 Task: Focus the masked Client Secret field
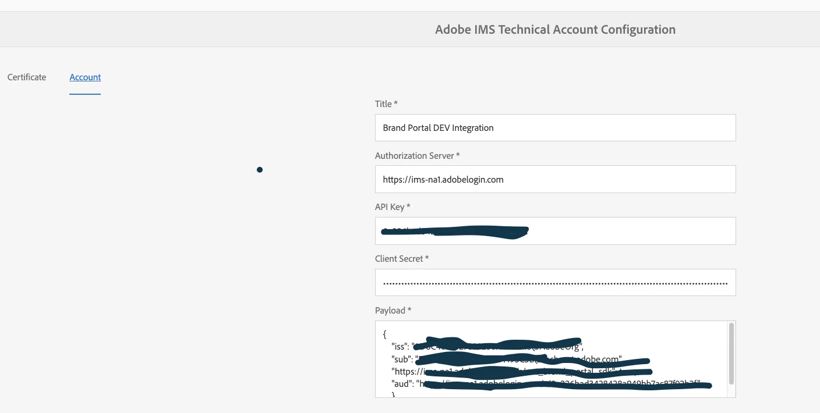pos(555,283)
